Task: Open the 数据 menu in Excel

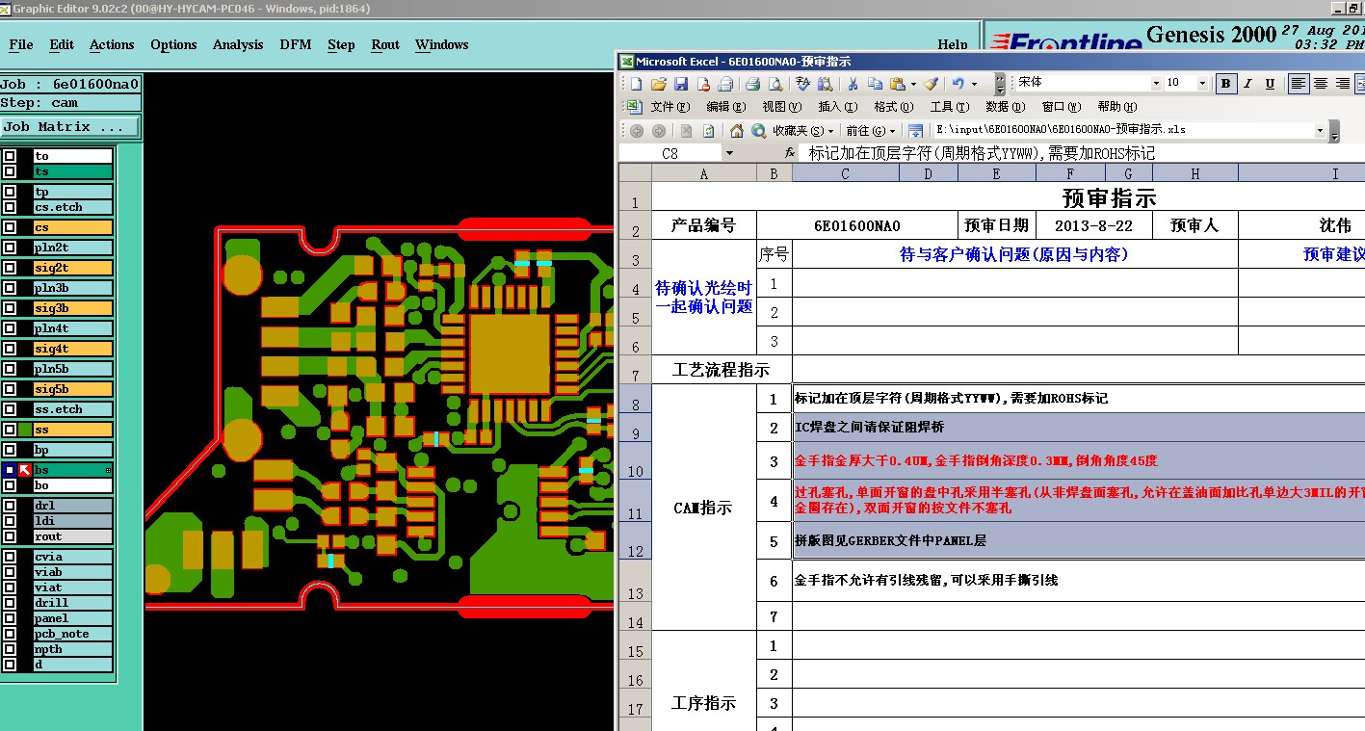Action: pyautogui.click(x=1004, y=107)
